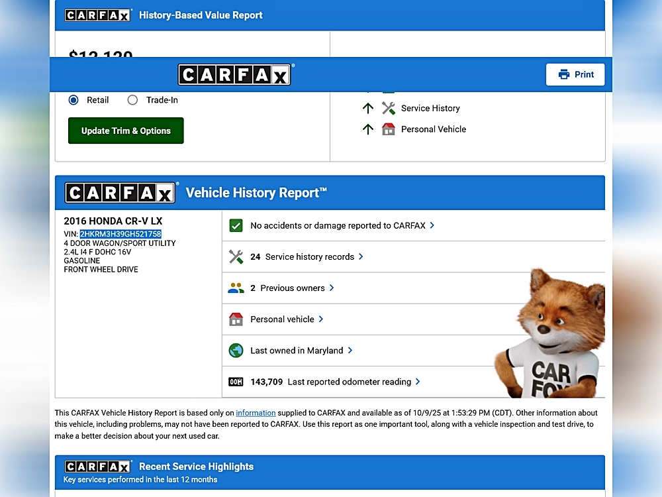Viewport: 662px width, 497px height.
Task: Select the Trade-In radio option
Action: (132, 100)
